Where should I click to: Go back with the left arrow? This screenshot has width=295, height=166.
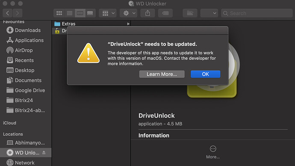[8, 13]
